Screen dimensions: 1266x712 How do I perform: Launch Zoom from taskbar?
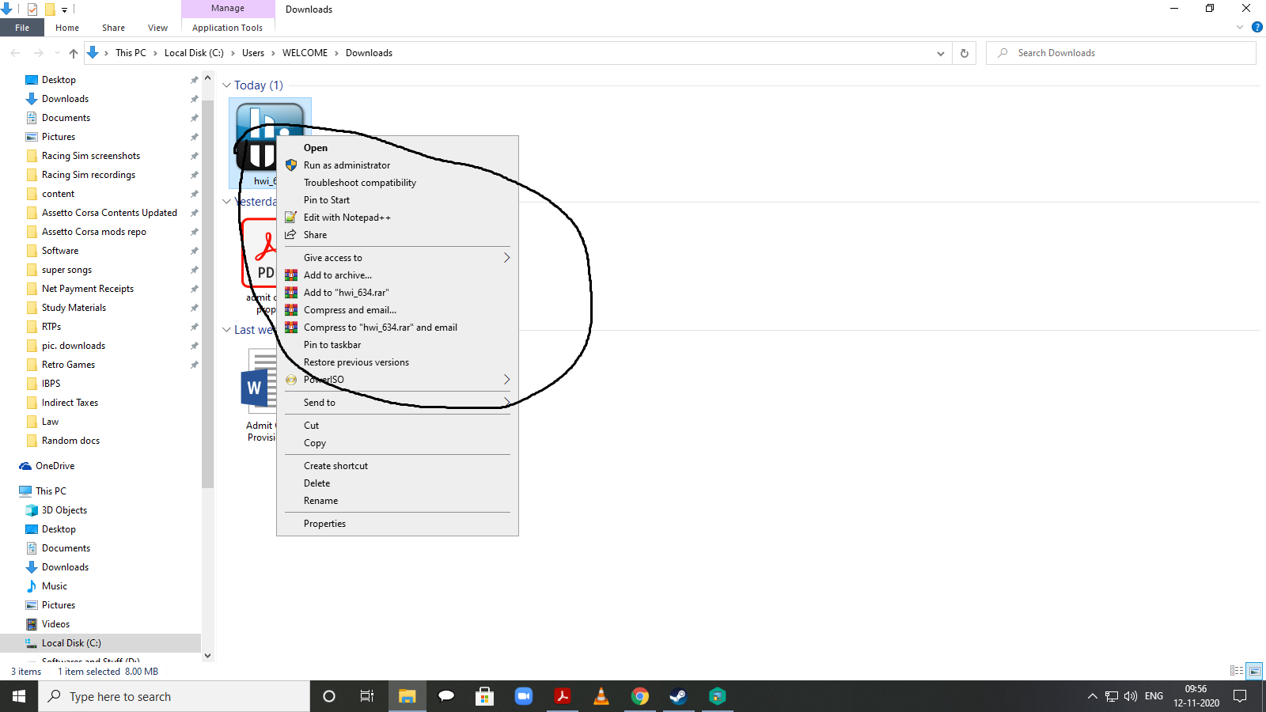(523, 696)
